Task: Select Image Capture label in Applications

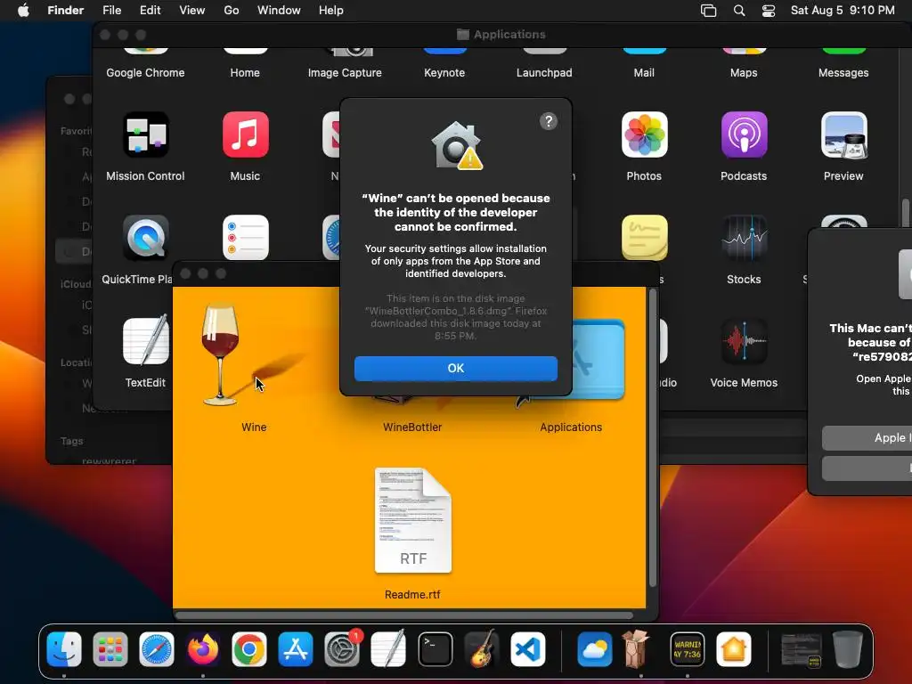Action: click(x=345, y=73)
